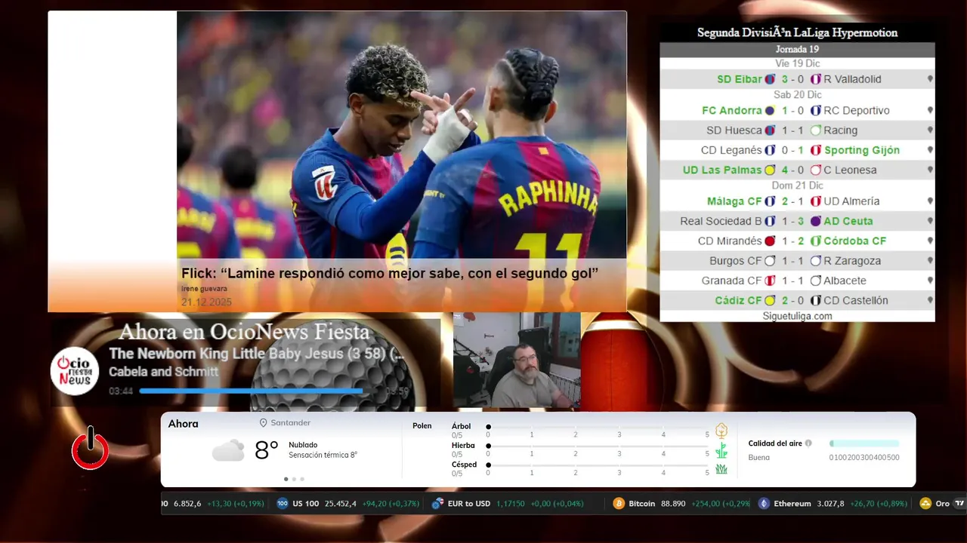Click the Ethereum ticker label
This screenshot has height=543, width=967.
pyautogui.click(x=792, y=504)
